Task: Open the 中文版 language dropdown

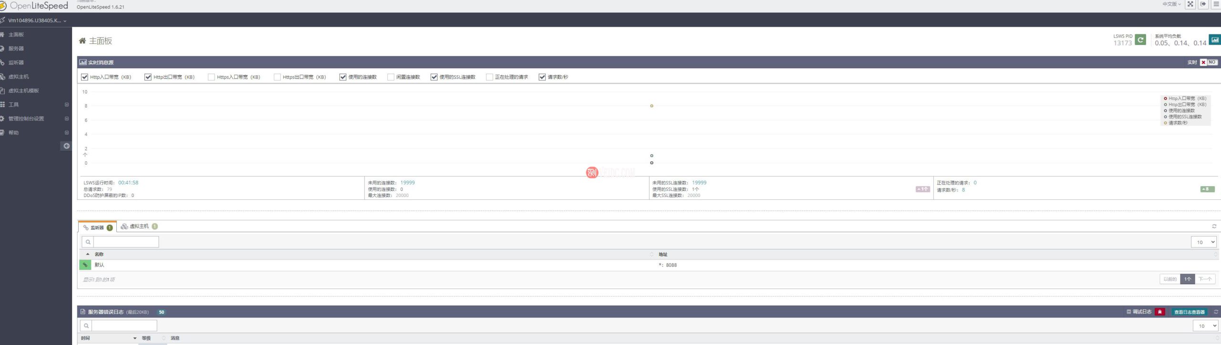Action: click(1171, 4)
